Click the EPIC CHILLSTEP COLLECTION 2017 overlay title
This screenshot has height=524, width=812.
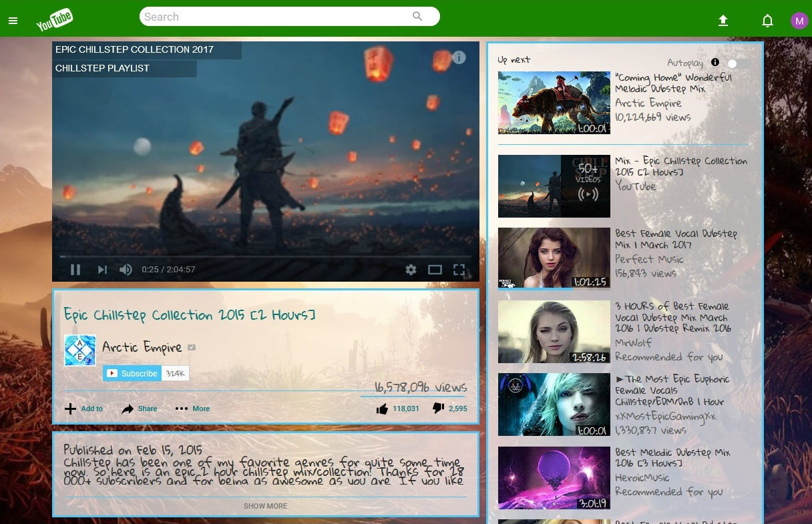coord(134,49)
